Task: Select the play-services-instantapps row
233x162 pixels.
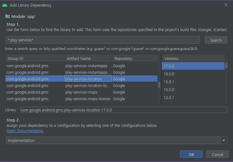Action: (x=81, y=66)
